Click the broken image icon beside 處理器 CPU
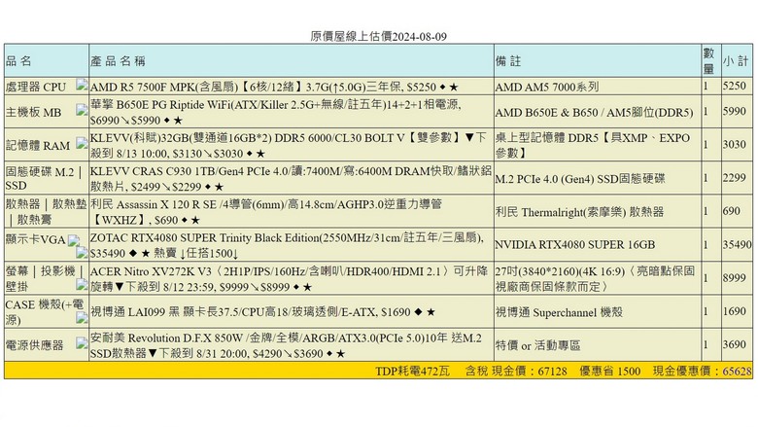758x427 pixels. [x=82, y=86]
